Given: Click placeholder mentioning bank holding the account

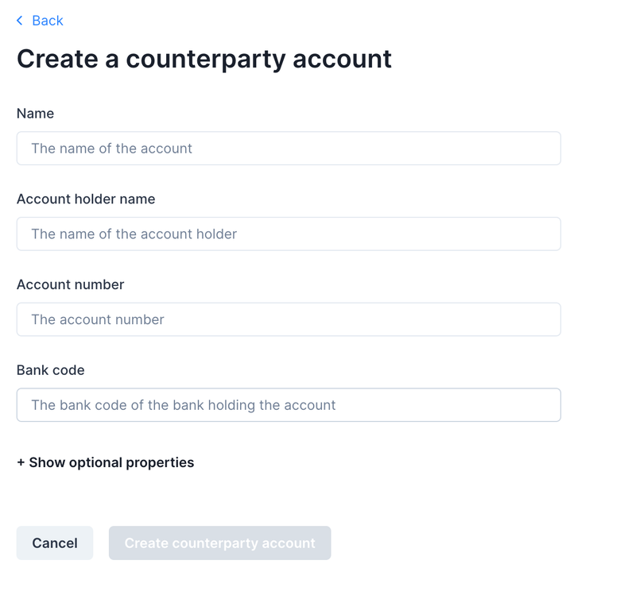Looking at the screenshot, I should point(183,405).
